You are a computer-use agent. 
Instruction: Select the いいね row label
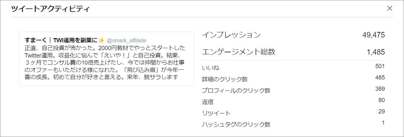coord(211,68)
